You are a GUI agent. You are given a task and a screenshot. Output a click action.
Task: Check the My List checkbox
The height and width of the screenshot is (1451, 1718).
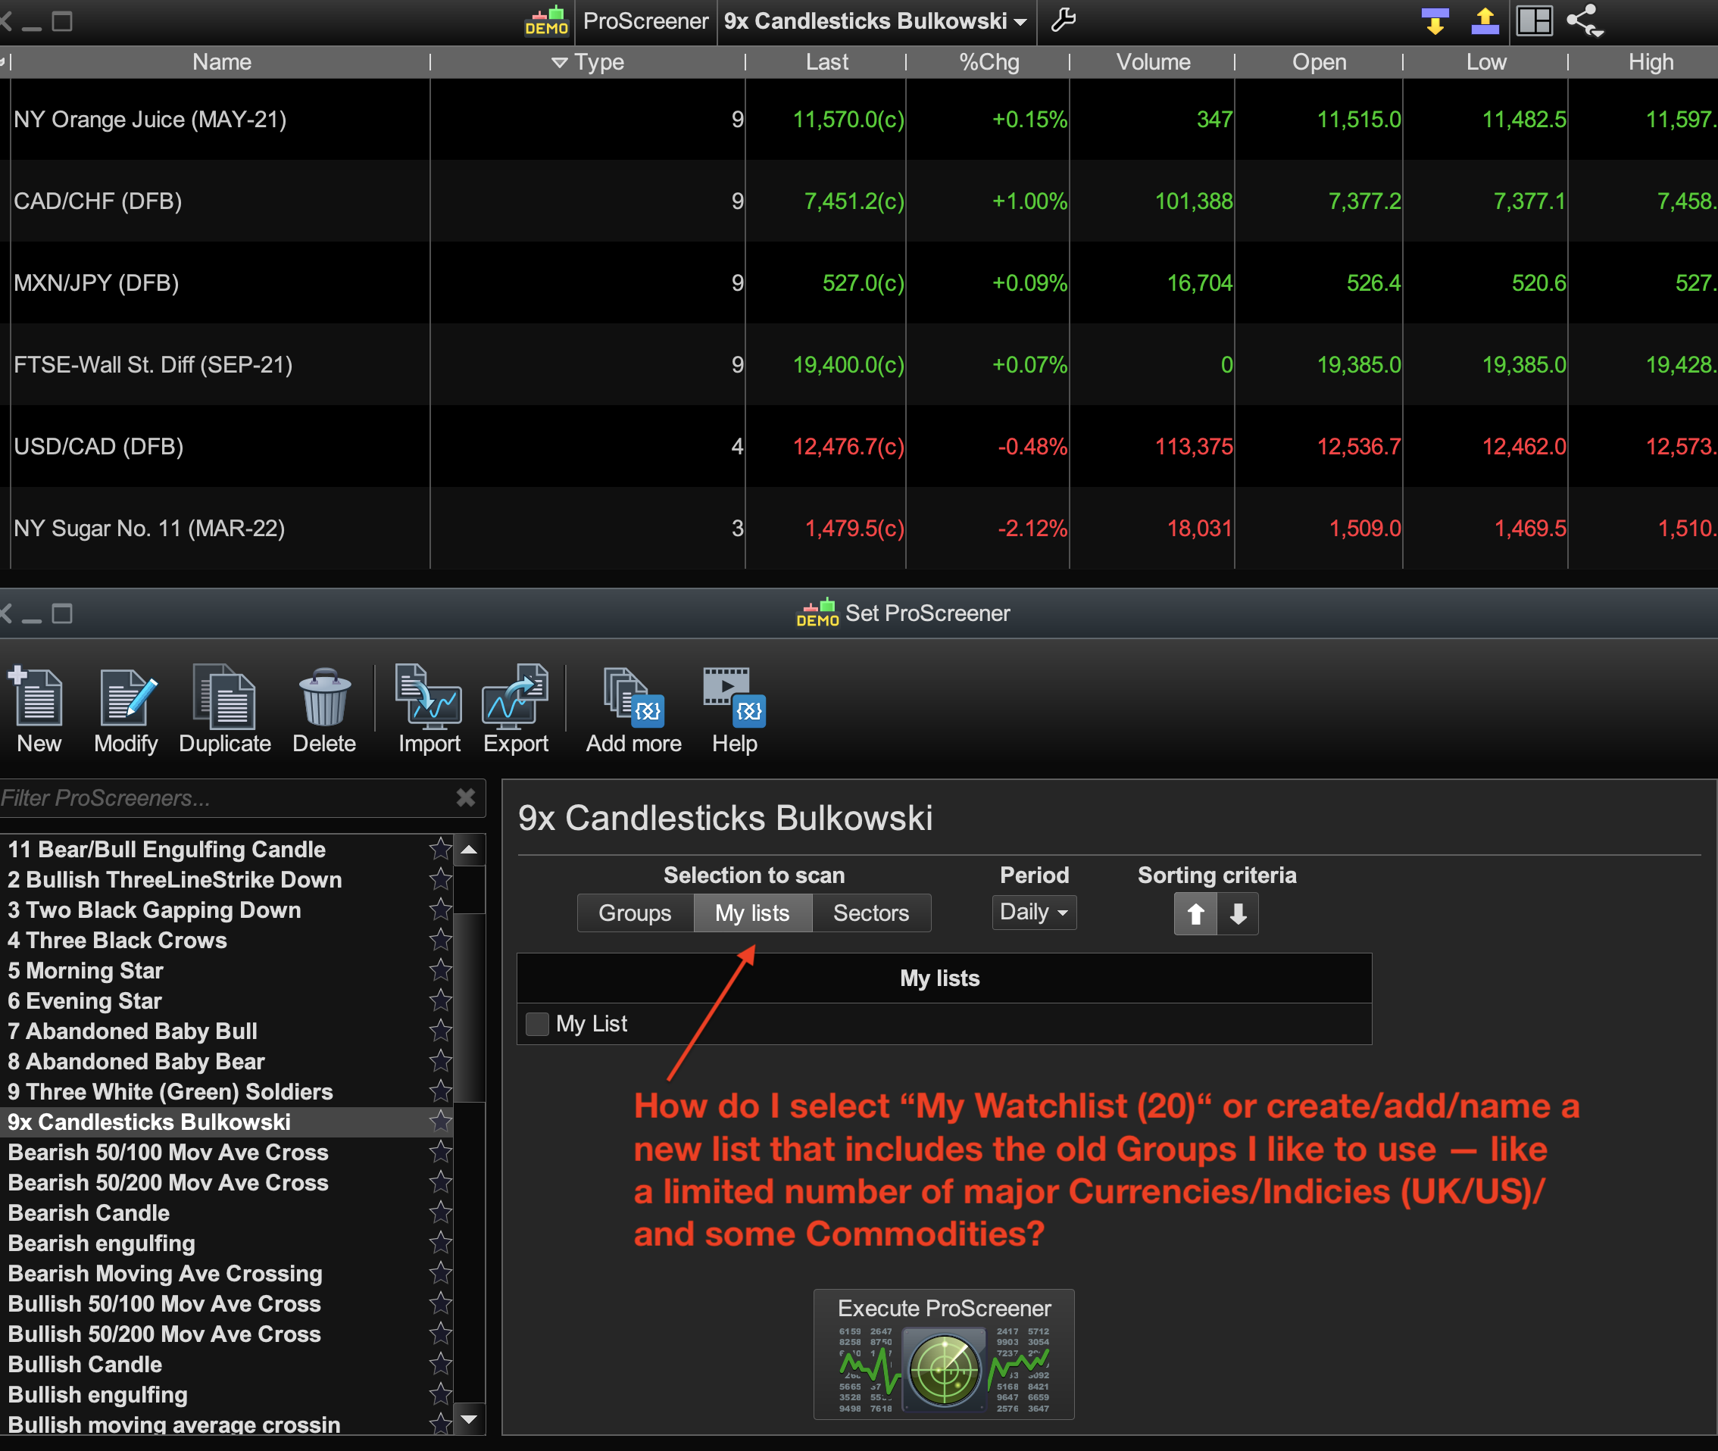coord(537,1024)
